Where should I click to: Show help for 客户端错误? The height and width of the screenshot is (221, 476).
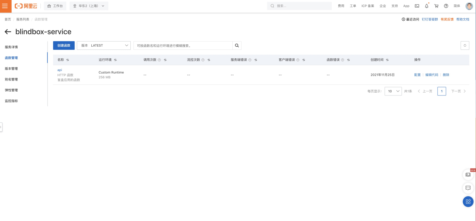[x=298, y=60]
